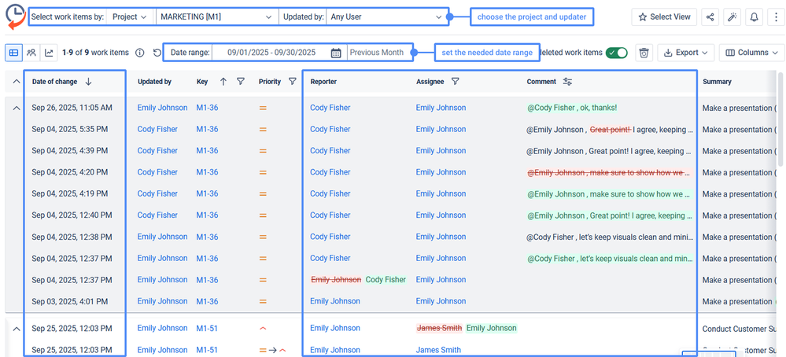The image size is (786, 357).
Task: Collapse the M1-36 work item group
Action: coord(15,108)
